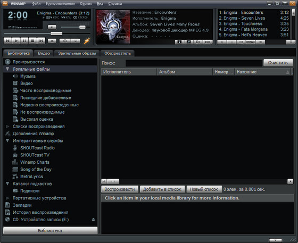Eject the CD drive E: in the tree
Screen dimensions: 298x243
[93, 220]
